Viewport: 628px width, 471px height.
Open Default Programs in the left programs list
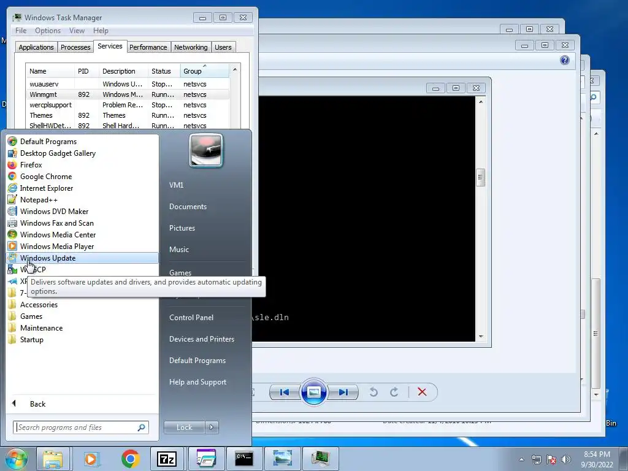[x=48, y=142]
